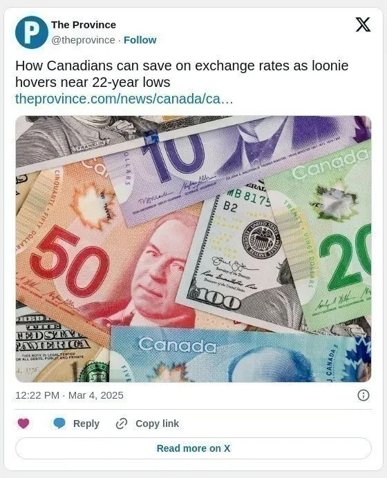Click the green 20 dollar note in photo
The image size is (387, 478).
[324, 238]
